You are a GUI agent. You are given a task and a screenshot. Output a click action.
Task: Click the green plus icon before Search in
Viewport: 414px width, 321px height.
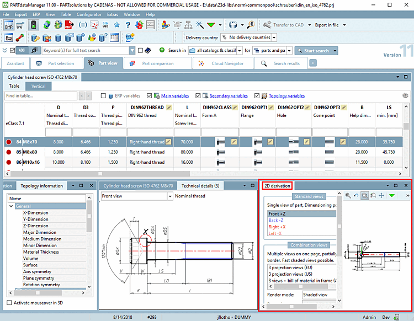point(162,50)
